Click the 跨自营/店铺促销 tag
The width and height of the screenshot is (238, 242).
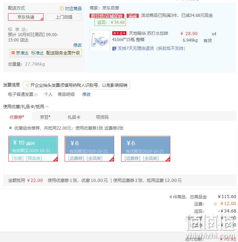tap(107, 16)
